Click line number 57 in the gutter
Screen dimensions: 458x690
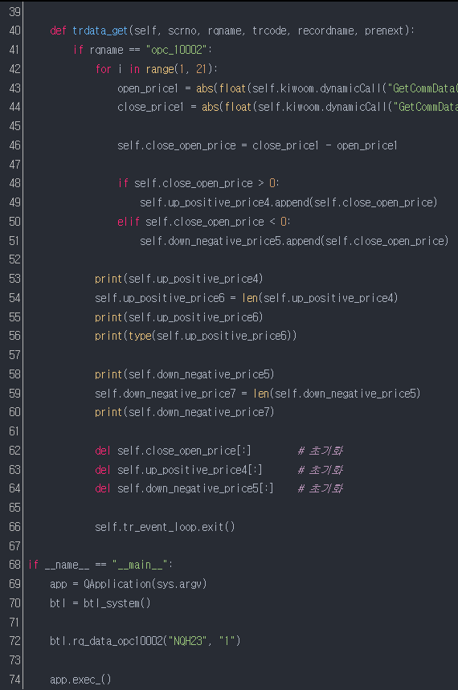click(x=14, y=355)
